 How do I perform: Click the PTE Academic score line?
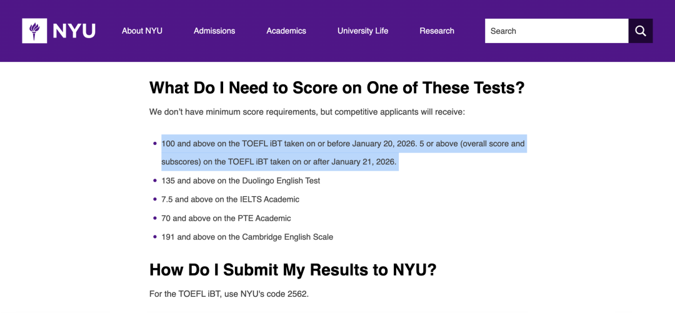[226, 218]
